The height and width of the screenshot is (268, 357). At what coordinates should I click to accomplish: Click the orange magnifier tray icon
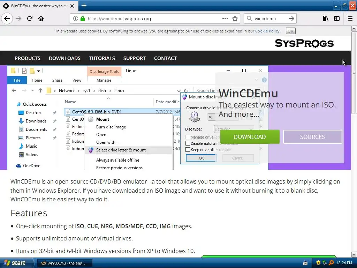tap(331, 263)
